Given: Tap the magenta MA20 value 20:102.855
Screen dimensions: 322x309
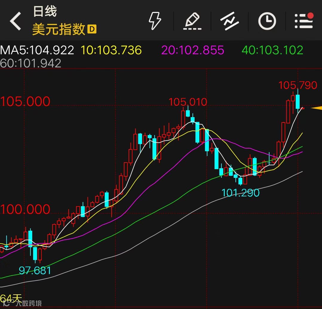Looking at the screenshot, I should 192,50.
